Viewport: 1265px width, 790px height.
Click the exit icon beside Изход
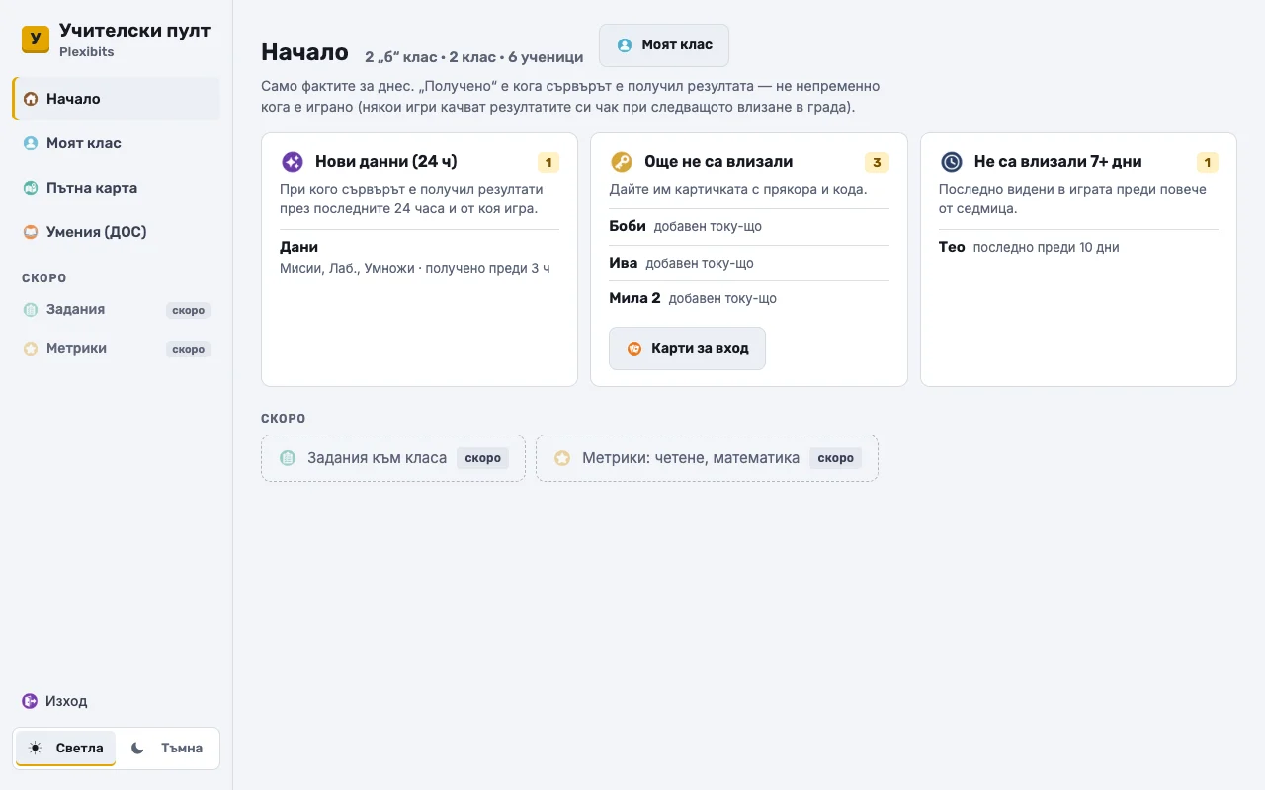click(x=30, y=701)
